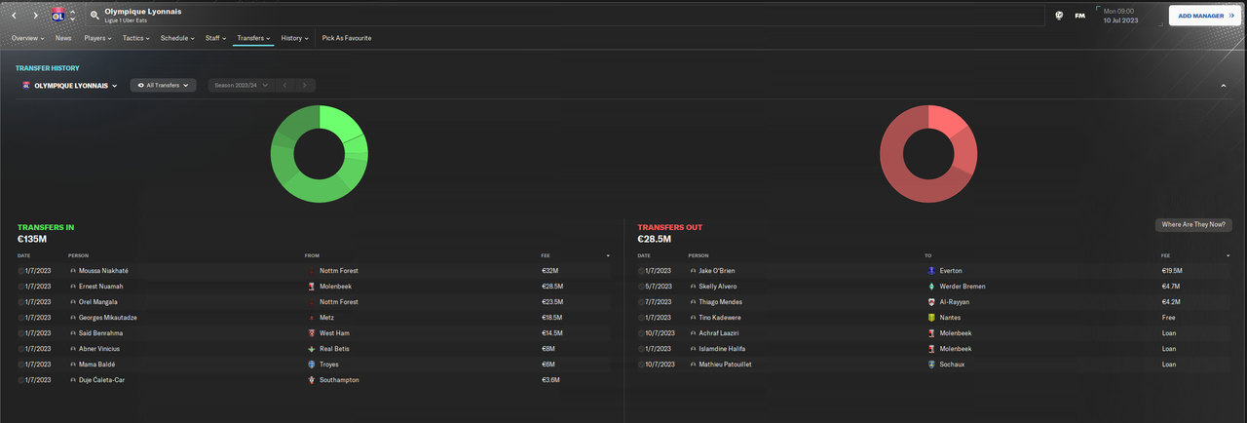Click Pick As Favourite
1247x423 pixels.
[347, 38]
